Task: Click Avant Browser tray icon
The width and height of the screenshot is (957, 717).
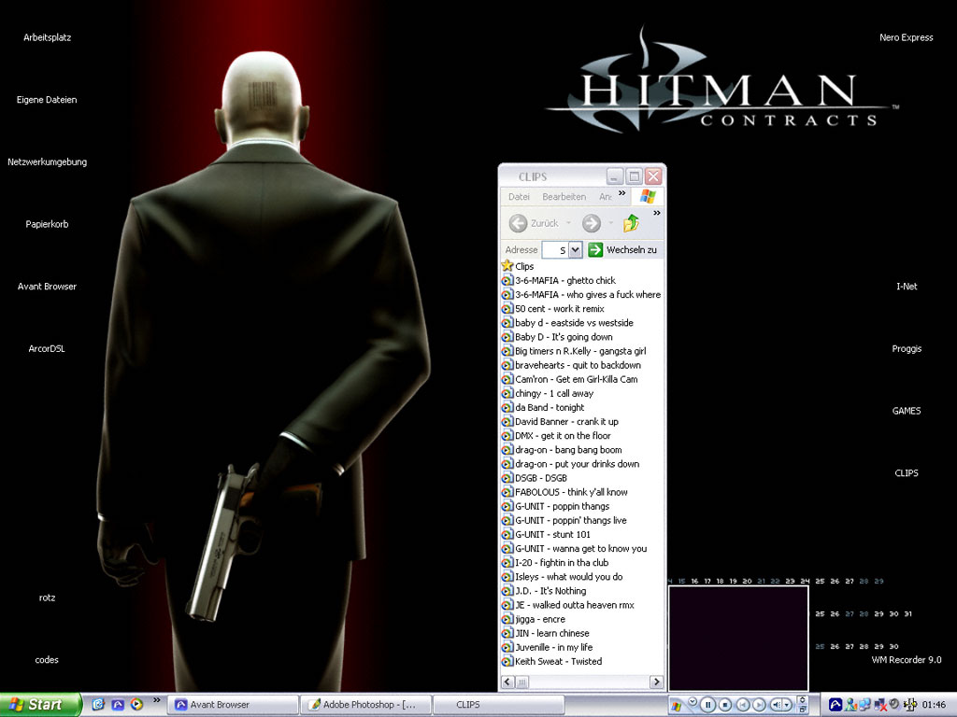Action: 836,705
